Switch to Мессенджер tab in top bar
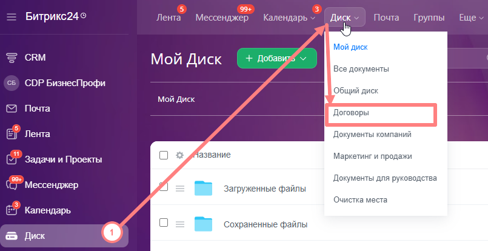The width and height of the screenshot is (488, 251). (x=222, y=18)
